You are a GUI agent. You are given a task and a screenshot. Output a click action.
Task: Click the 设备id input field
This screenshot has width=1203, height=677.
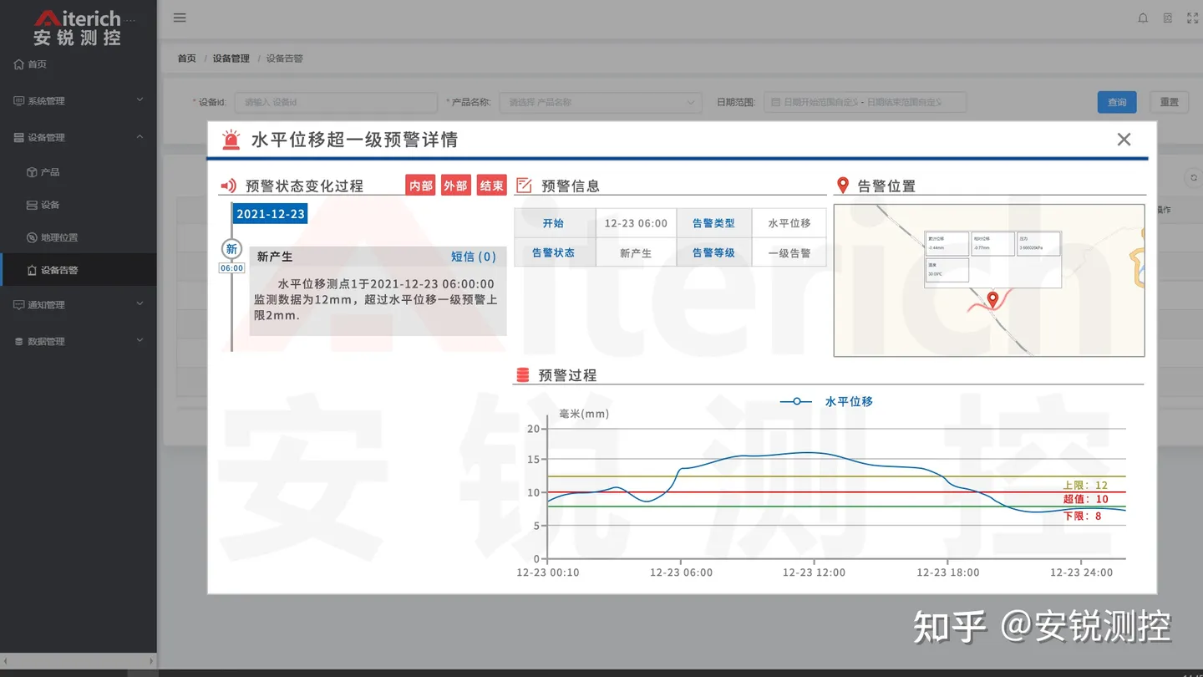[336, 102]
